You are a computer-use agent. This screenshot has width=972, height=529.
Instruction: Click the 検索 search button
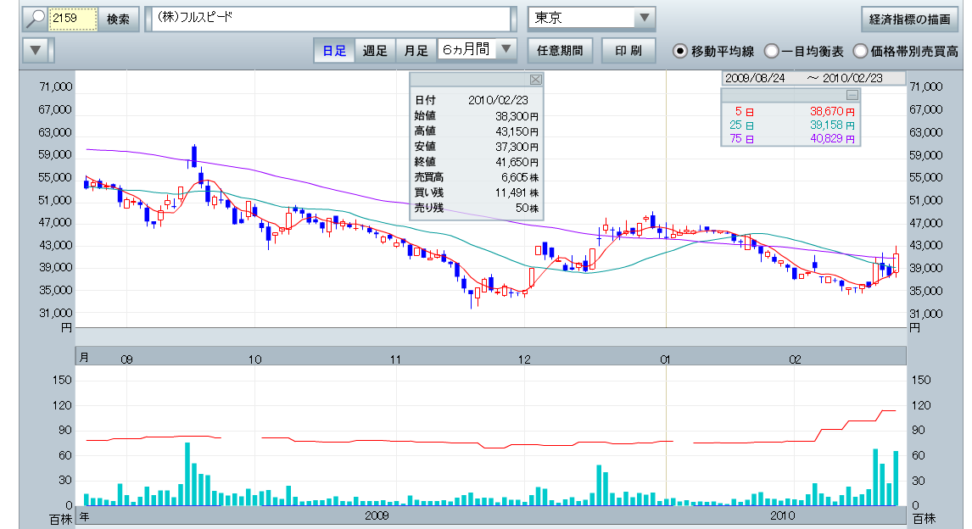[x=118, y=19]
